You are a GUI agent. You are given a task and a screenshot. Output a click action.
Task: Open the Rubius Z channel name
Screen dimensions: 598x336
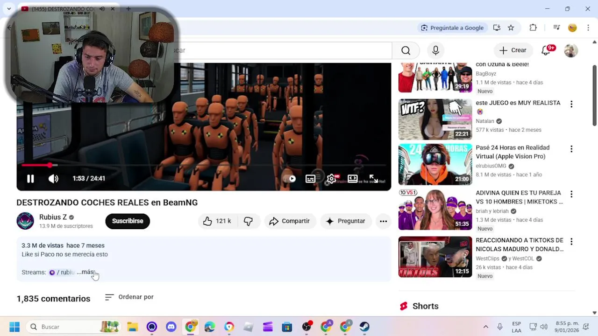[53, 217]
